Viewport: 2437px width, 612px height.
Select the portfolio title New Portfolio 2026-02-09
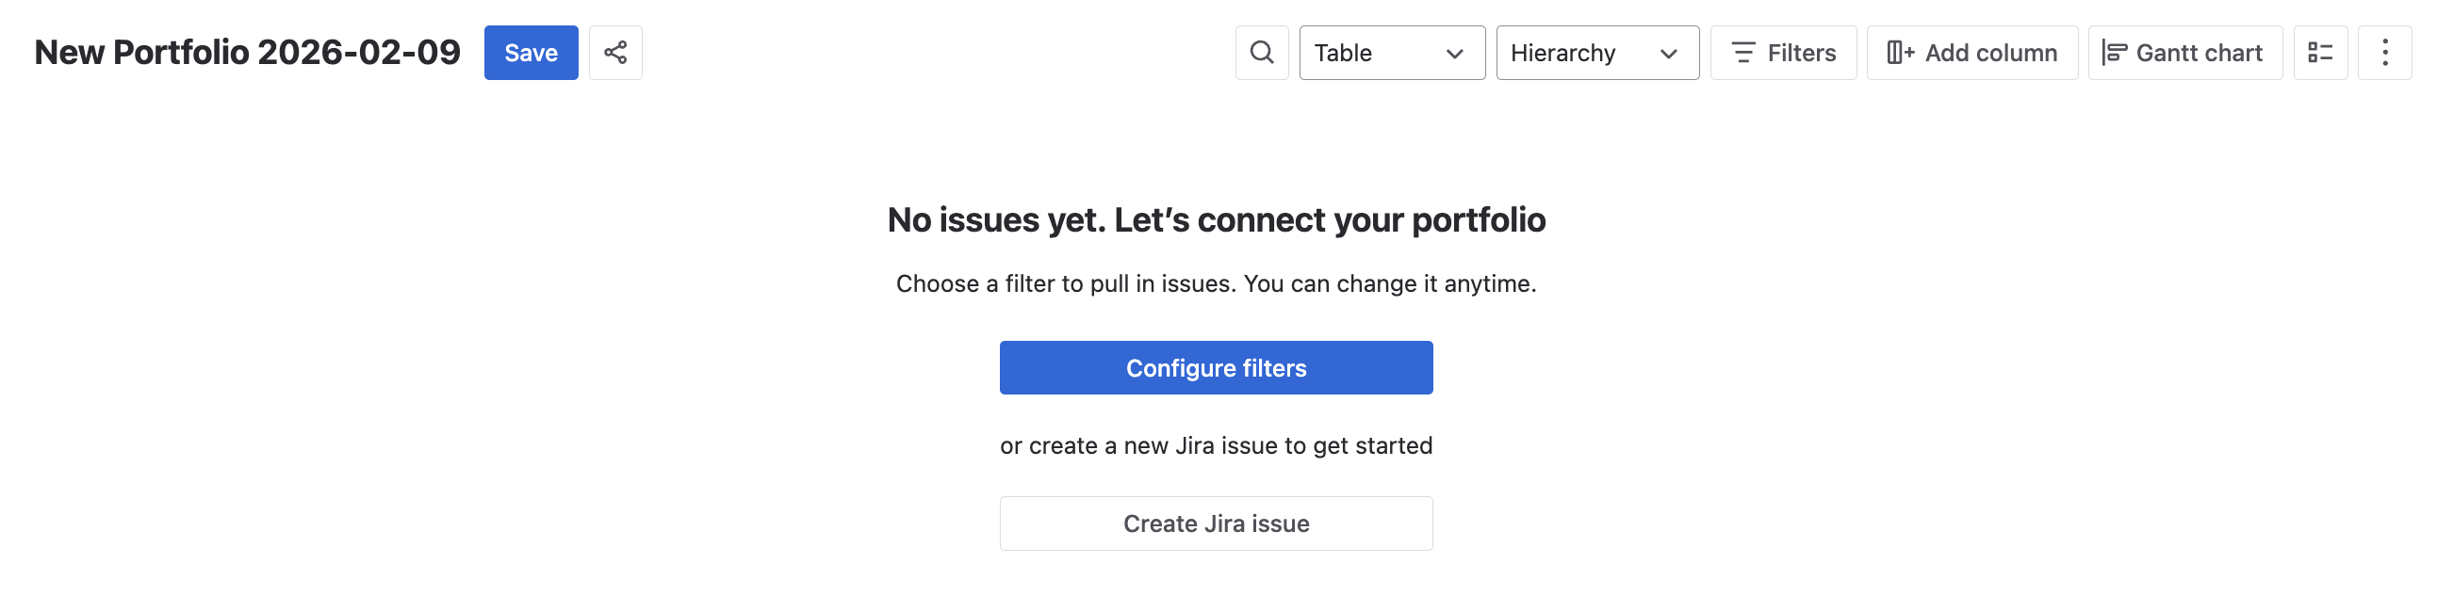(x=246, y=52)
